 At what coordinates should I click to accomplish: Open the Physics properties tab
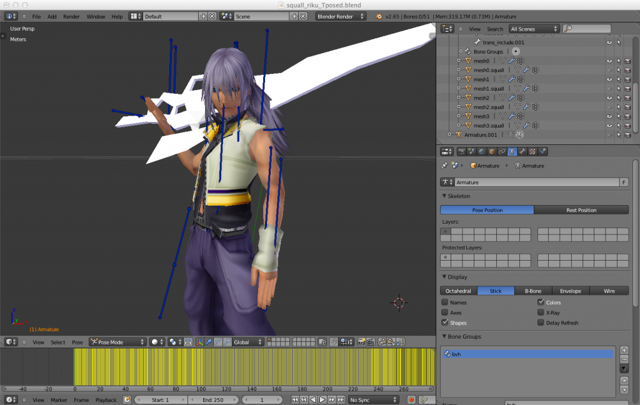(x=542, y=151)
